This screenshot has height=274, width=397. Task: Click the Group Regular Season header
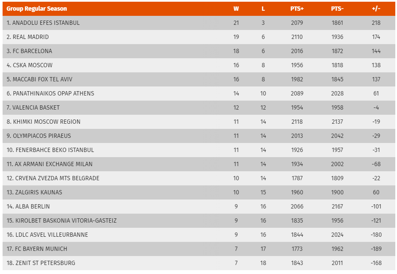[37, 9]
